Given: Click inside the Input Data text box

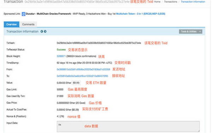Looking at the screenshot, I should [128, 127].
